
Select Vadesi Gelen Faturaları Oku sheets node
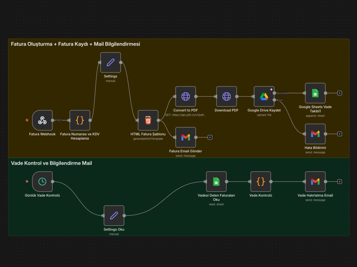216,182
